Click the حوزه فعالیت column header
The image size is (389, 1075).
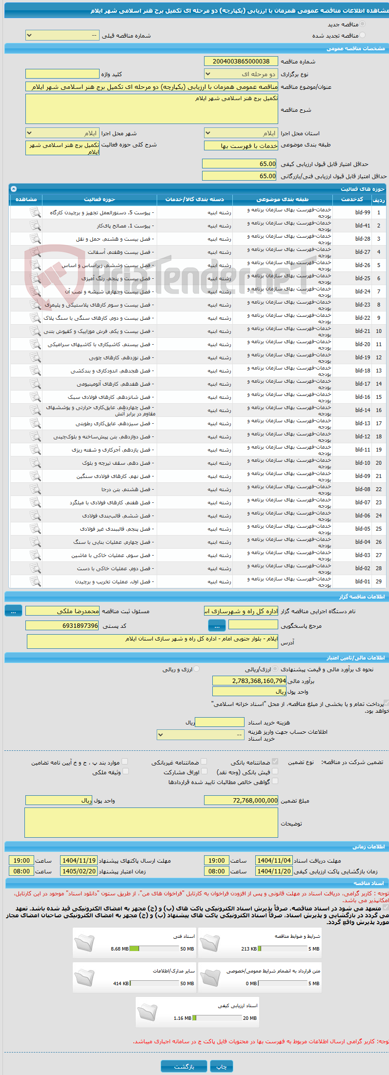(x=100, y=199)
